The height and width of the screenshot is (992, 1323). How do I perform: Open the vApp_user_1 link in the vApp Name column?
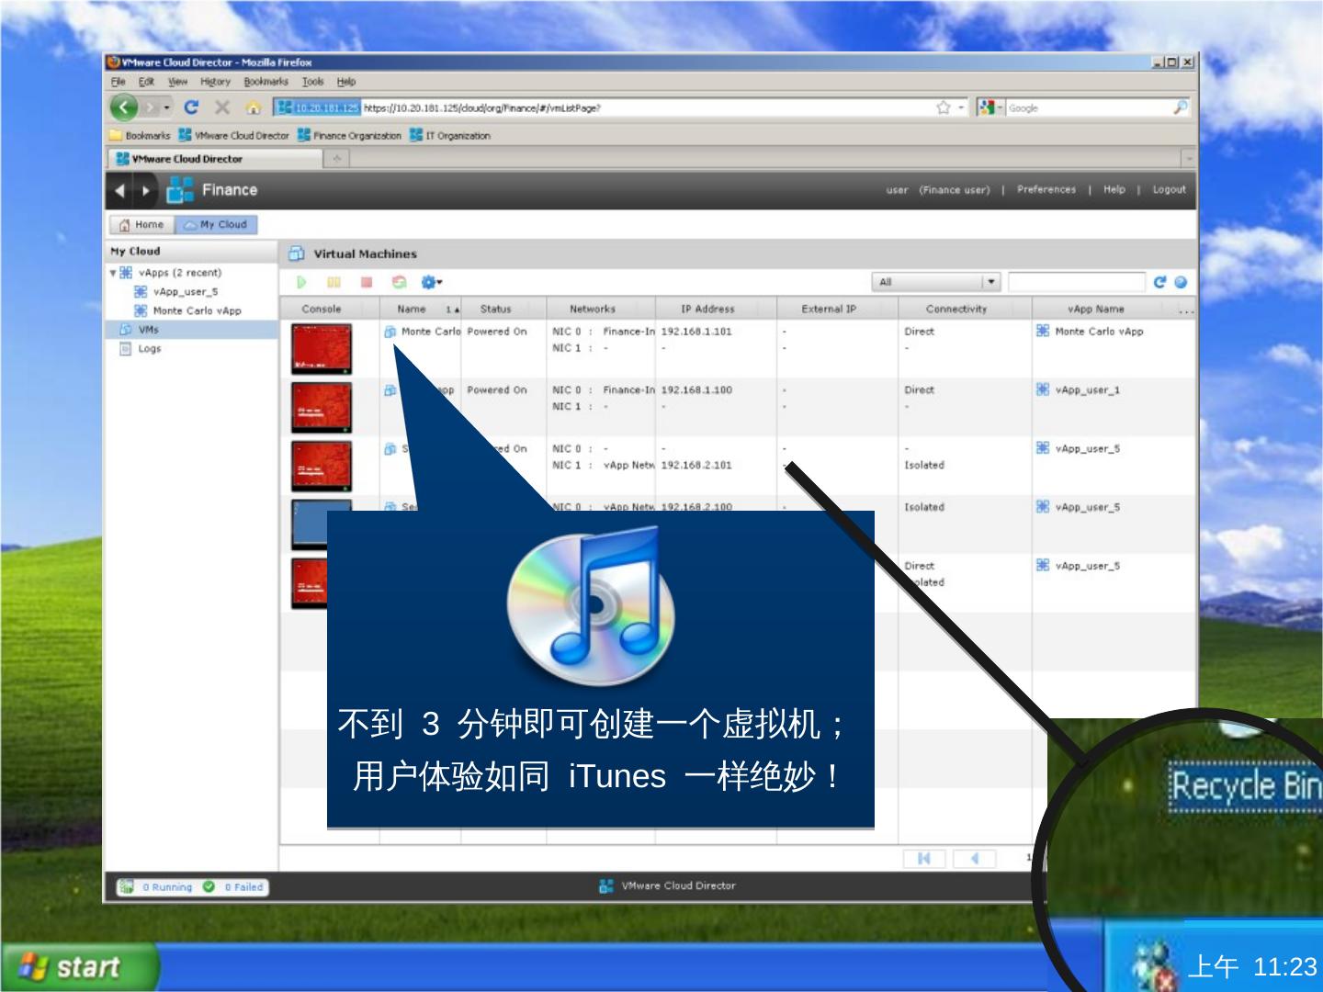click(1088, 390)
